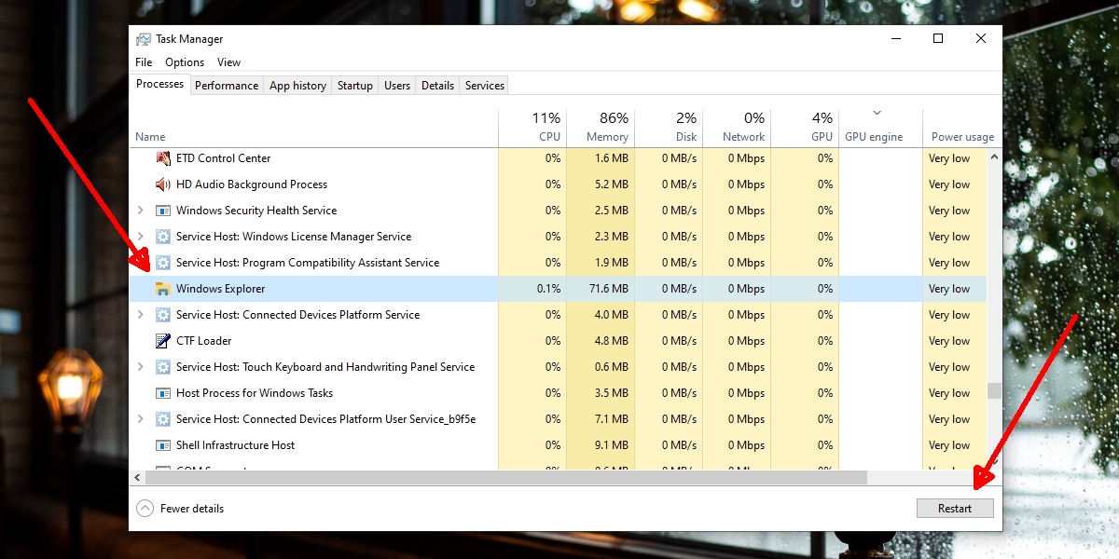Select the ETD Control Center process name
This screenshot has height=559, width=1119.
(x=223, y=158)
